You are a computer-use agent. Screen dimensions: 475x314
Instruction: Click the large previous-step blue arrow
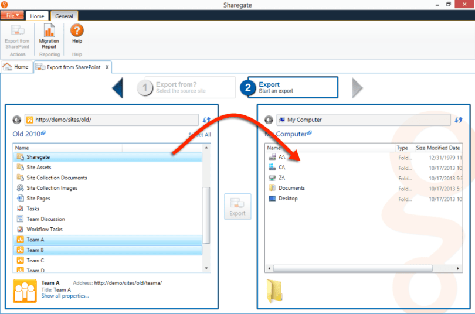tap(117, 88)
